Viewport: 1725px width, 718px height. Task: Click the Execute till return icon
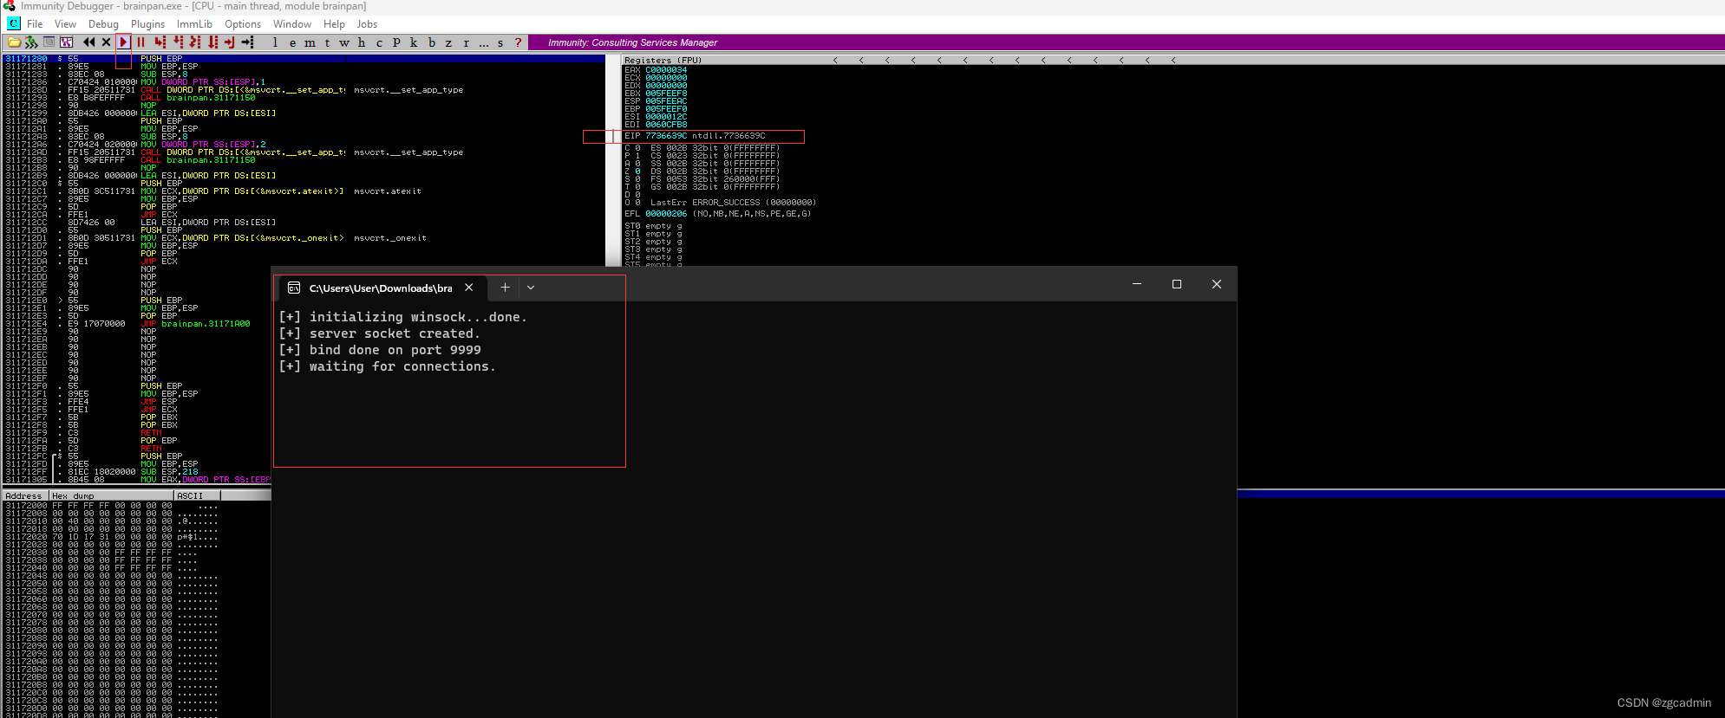pos(230,42)
